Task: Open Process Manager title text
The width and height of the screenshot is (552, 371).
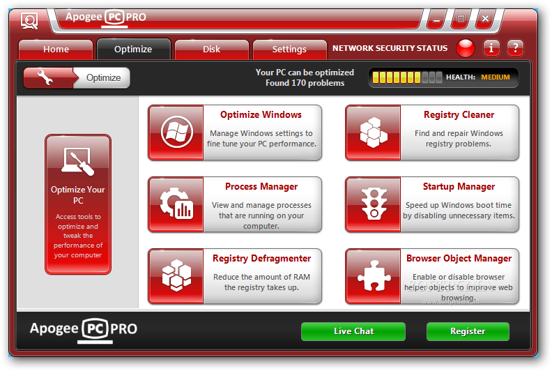Action: tap(261, 186)
